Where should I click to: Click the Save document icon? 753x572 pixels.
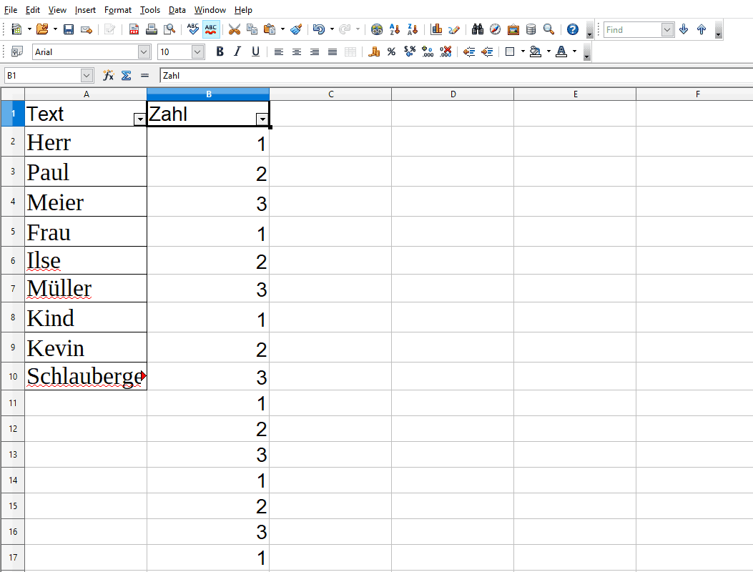pyautogui.click(x=69, y=29)
